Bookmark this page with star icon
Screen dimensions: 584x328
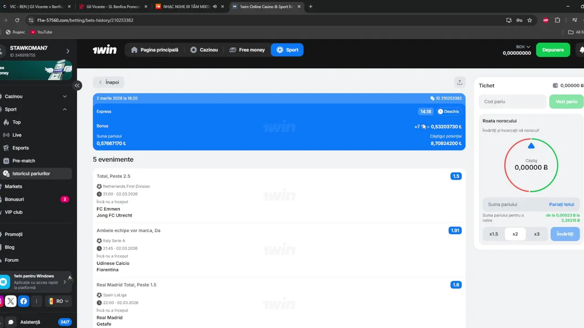tap(530, 20)
